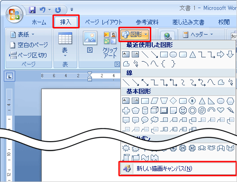
Task: Pick the recent vertical text box shape
Action: point(135,55)
